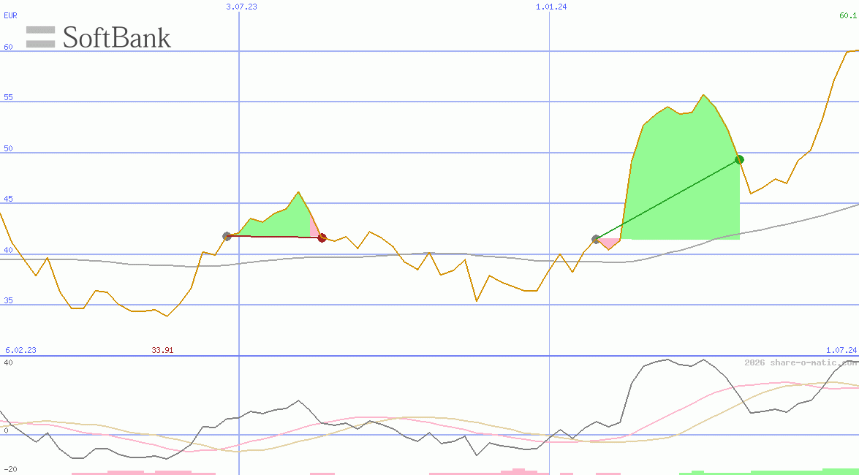
Task: Click the red 33.91 price label
Action: [162, 350]
